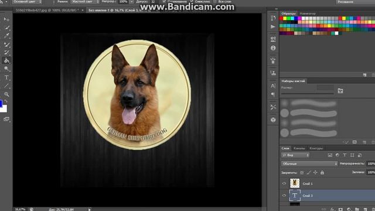The width and height of the screenshot is (375, 211).
Task: Select the Move tool
Action: coord(6,19)
